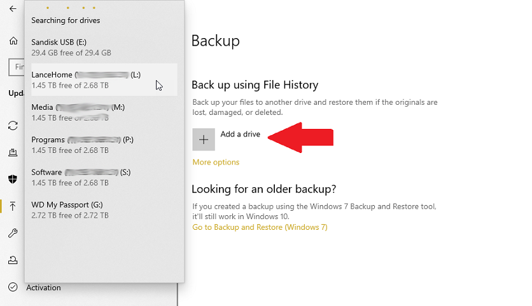The width and height of the screenshot is (532, 306).
Task: Open the More options link
Action: pos(216,163)
